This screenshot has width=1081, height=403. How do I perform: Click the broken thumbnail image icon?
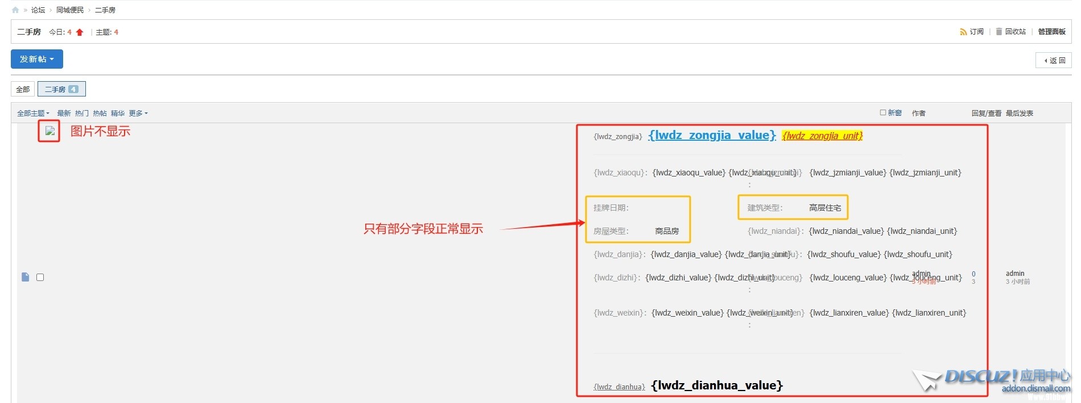[50, 131]
